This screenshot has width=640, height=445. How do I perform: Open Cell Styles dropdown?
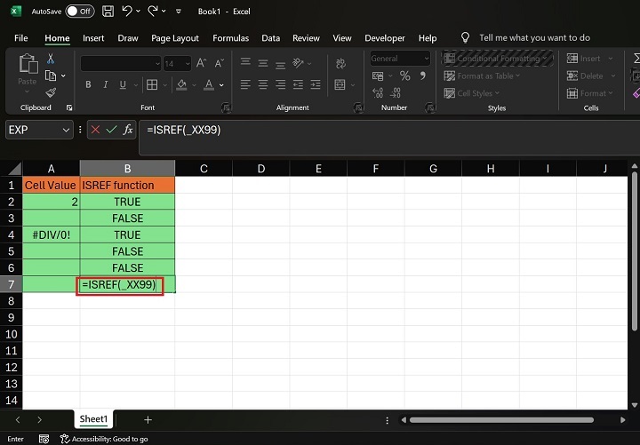click(471, 93)
